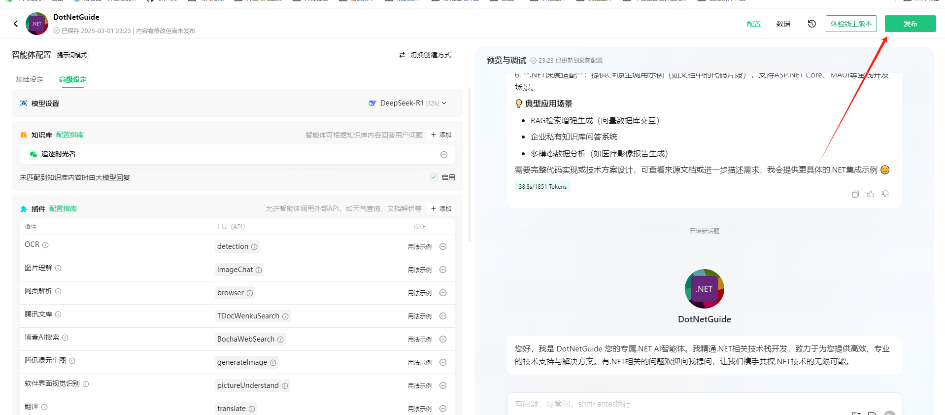
Task: Remove the 追逐时光者 knowledge base
Action: point(443,155)
